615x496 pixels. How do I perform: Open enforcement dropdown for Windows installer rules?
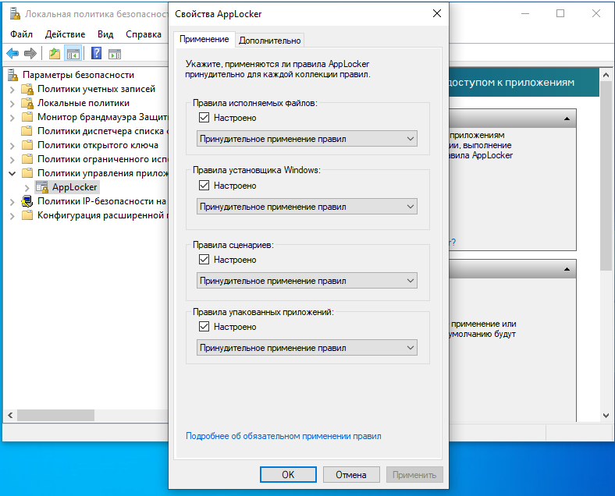[307, 207]
